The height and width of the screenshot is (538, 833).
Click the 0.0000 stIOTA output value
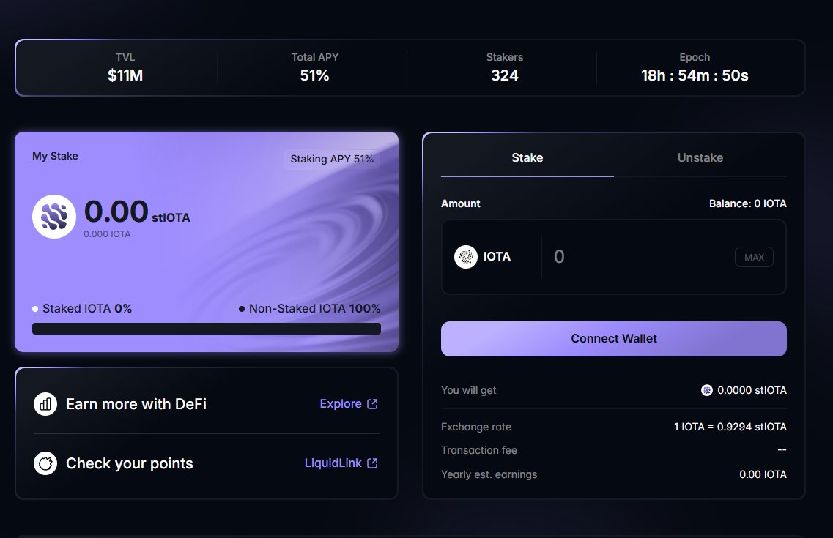752,390
